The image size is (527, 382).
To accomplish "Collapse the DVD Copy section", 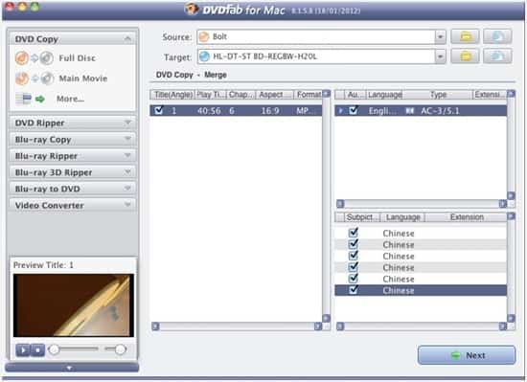I will click(127, 39).
